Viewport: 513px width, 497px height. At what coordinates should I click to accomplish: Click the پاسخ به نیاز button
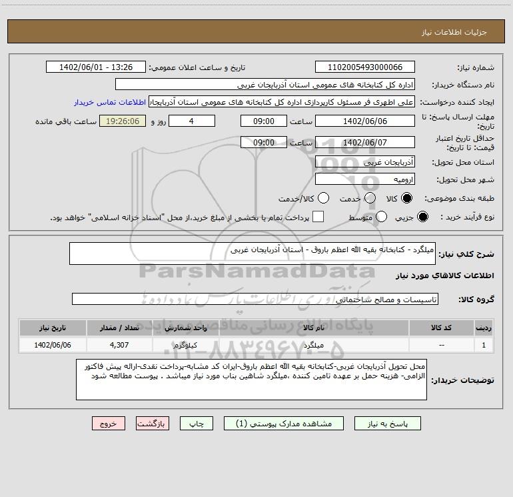tap(387, 424)
